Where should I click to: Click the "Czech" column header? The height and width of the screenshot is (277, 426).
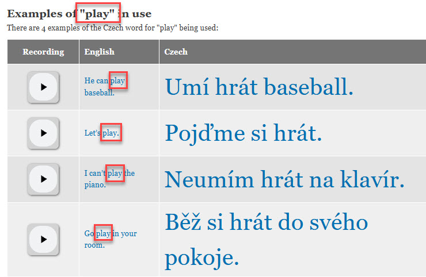[176, 52]
